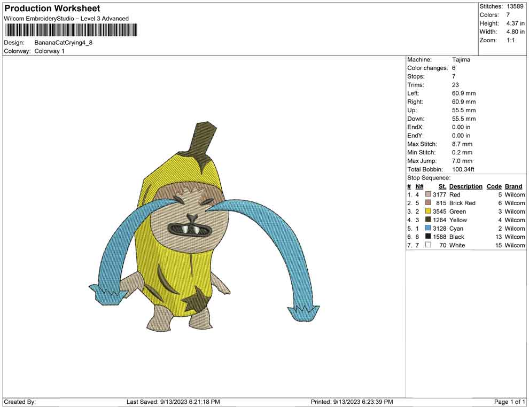529x407 pixels.
Task: Click the Brand column header
Action: coord(514,186)
